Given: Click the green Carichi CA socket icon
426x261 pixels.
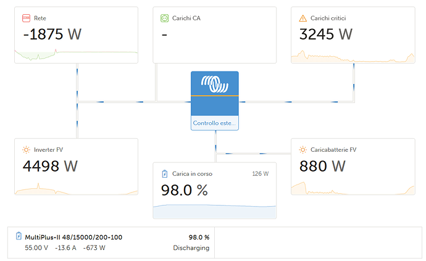Looking at the screenshot, I should [164, 18].
